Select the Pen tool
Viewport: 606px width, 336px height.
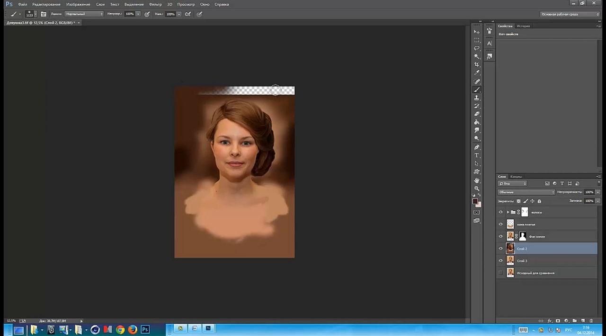477,147
